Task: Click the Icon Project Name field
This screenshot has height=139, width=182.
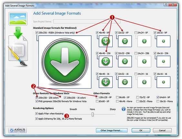Action: point(87,21)
